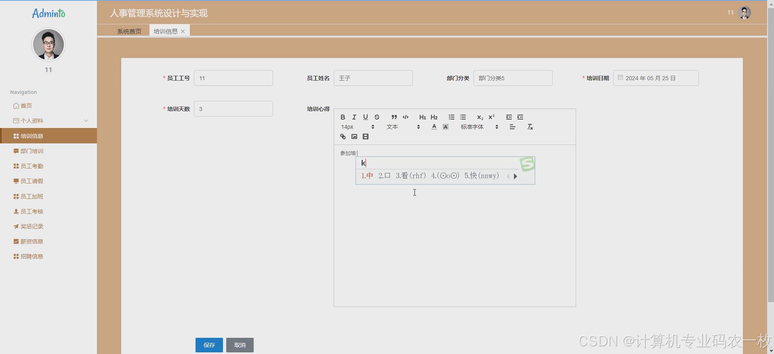Decrease indent in editor
The height and width of the screenshot is (354, 774).
coord(509,117)
